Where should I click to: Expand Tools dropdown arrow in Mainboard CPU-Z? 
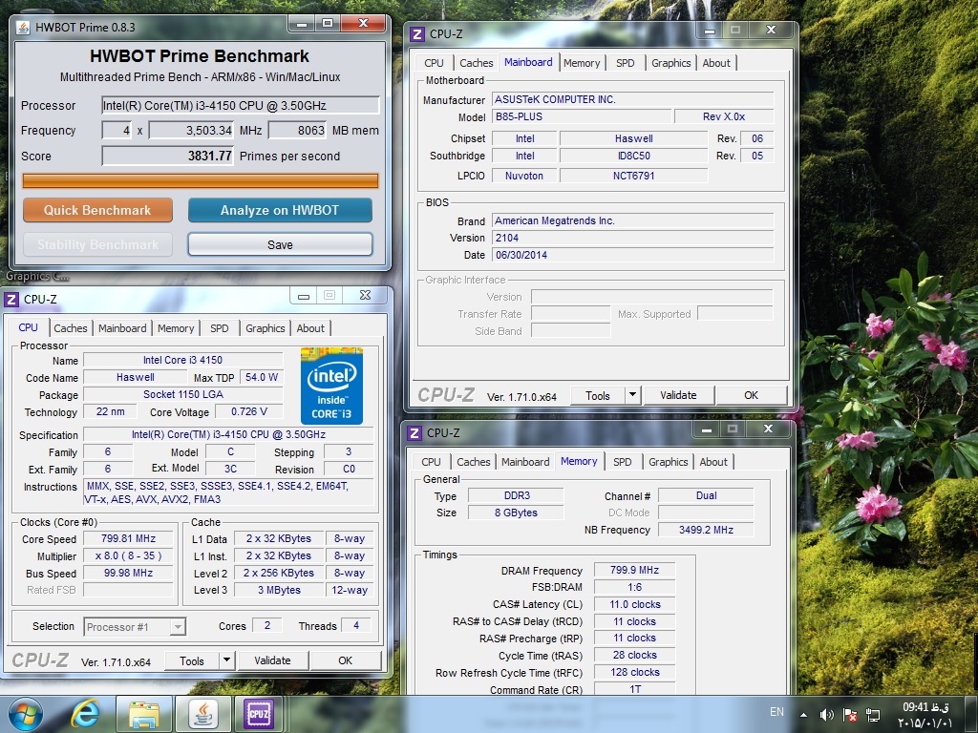click(x=632, y=396)
